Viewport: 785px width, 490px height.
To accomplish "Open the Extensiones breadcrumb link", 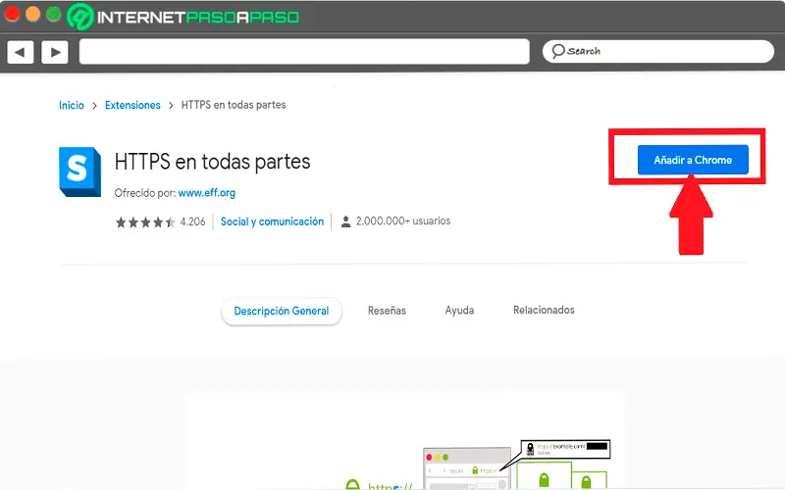I will 132,105.
